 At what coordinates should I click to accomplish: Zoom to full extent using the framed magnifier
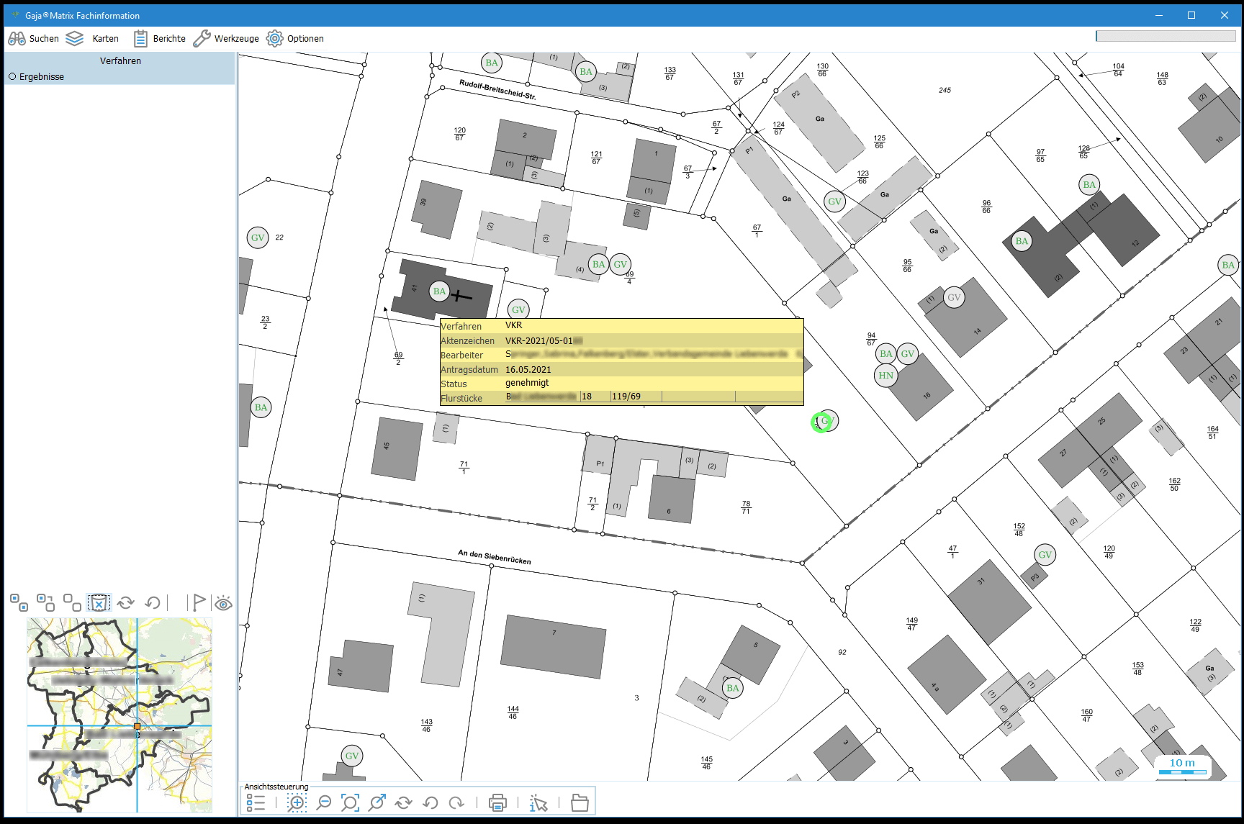(350, 802)
